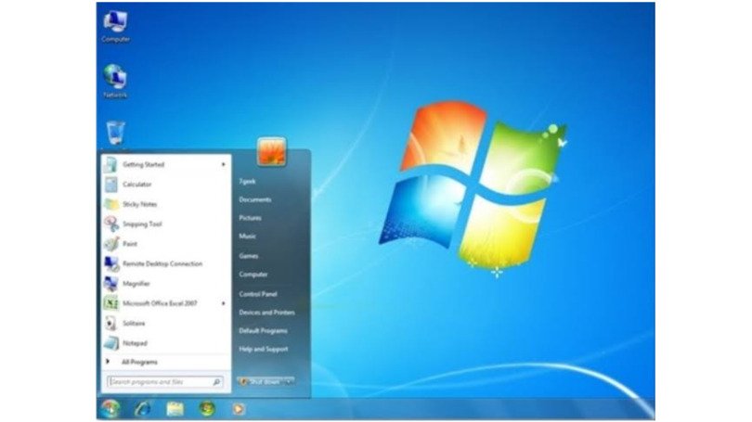752x422 pixels.
Task: Open Computer in Start menu right pane
Action: pos(253,275)
